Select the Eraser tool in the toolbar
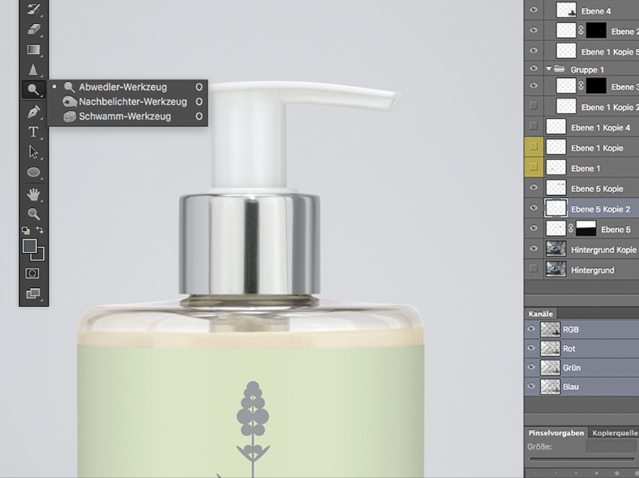The height and width of the screenshot is (478, 639). pyautogui.click(x=33, y=30)
